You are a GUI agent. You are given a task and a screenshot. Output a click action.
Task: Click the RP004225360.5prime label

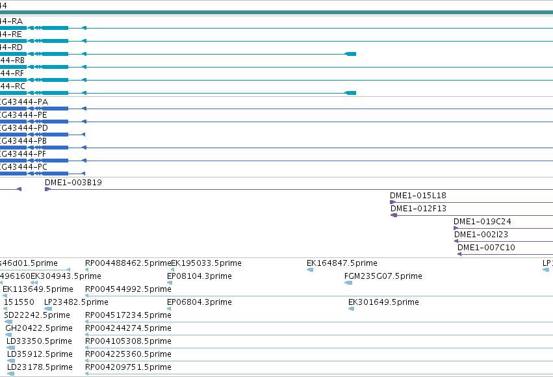pos(128,354)
